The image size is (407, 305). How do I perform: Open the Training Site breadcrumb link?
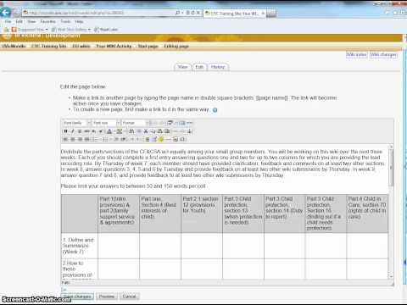49,46
